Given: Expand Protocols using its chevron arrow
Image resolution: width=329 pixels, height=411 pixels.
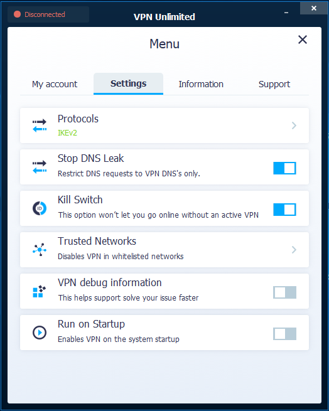Looking at the screenshot, I should pos(294,125).
